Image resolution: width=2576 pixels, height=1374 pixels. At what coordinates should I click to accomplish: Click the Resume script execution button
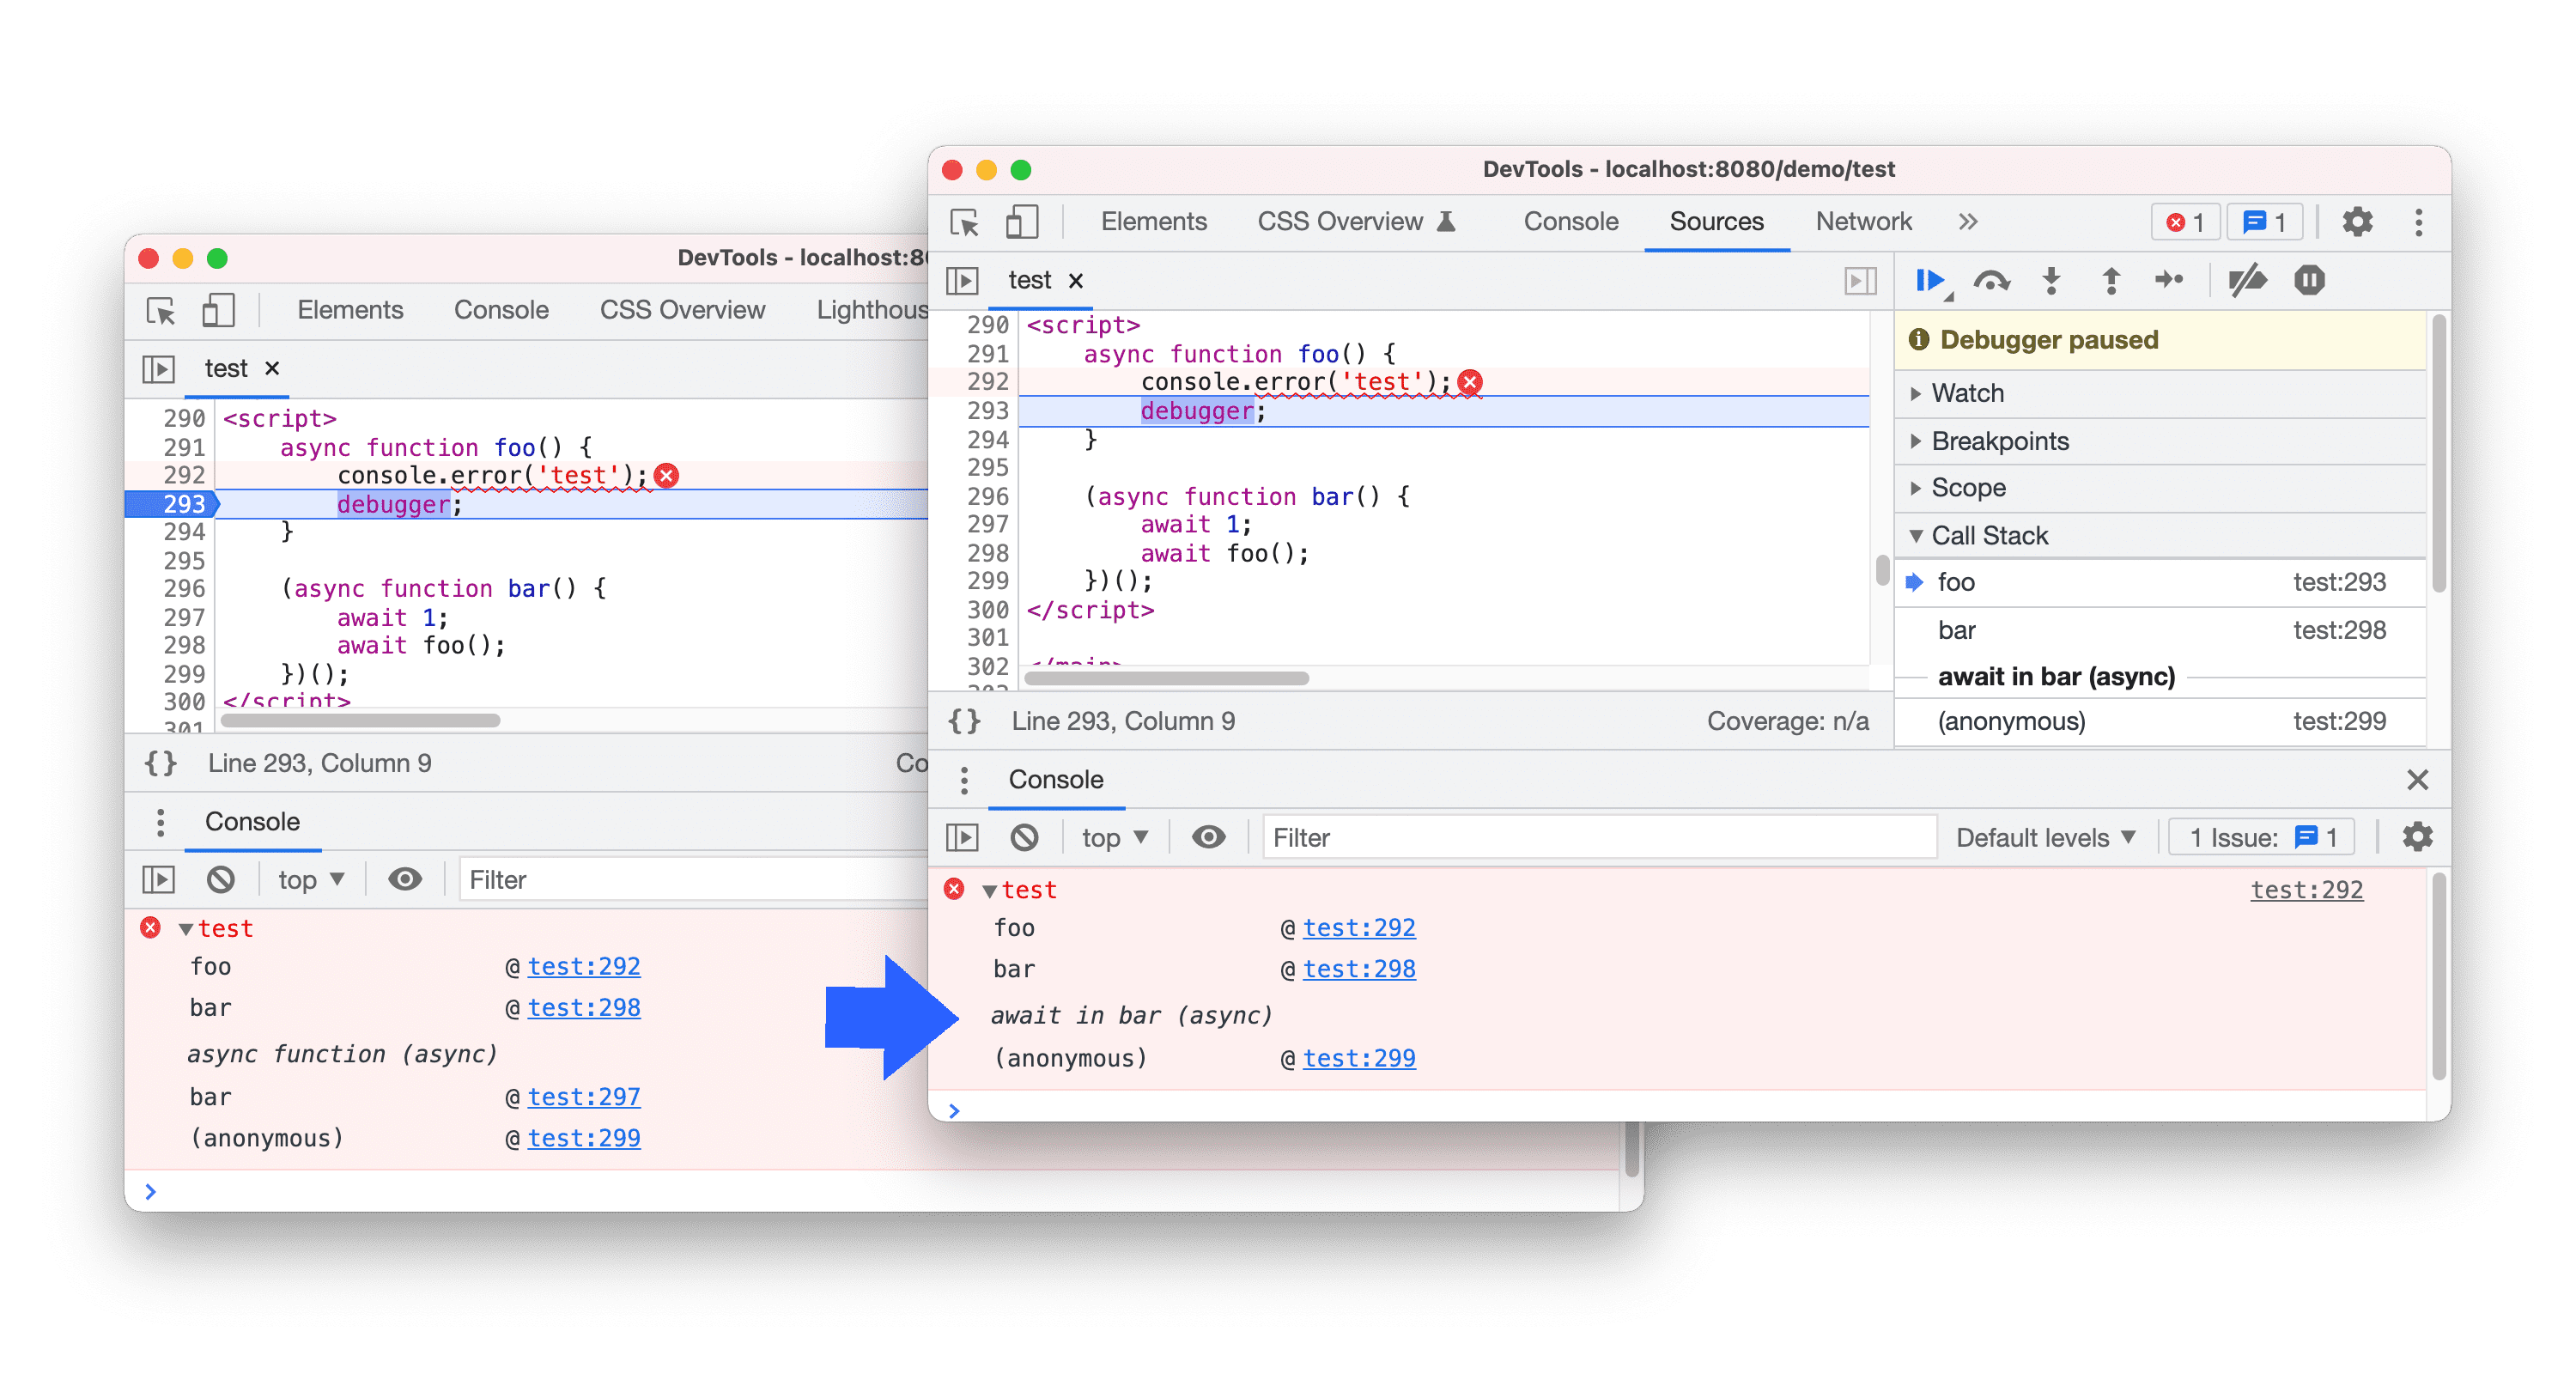[x=1925, y=280]
